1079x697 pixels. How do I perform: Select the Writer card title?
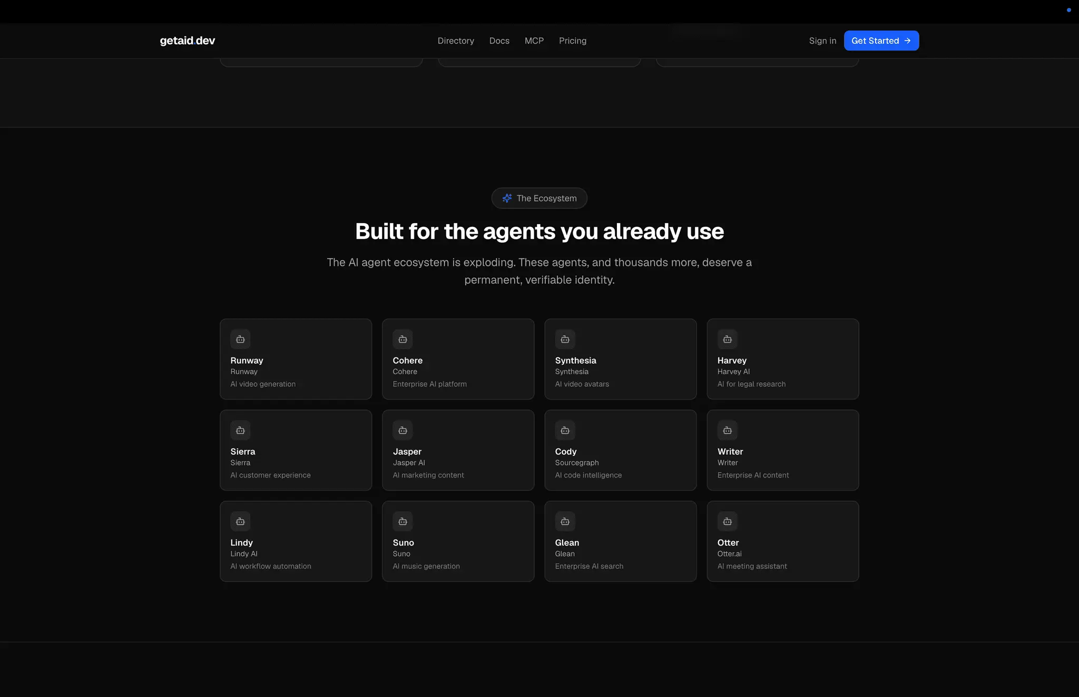pos(730,451)
